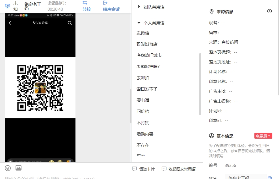Select the 不存在 quick phrase
This screenshot has height=179, width=279.
143,145
